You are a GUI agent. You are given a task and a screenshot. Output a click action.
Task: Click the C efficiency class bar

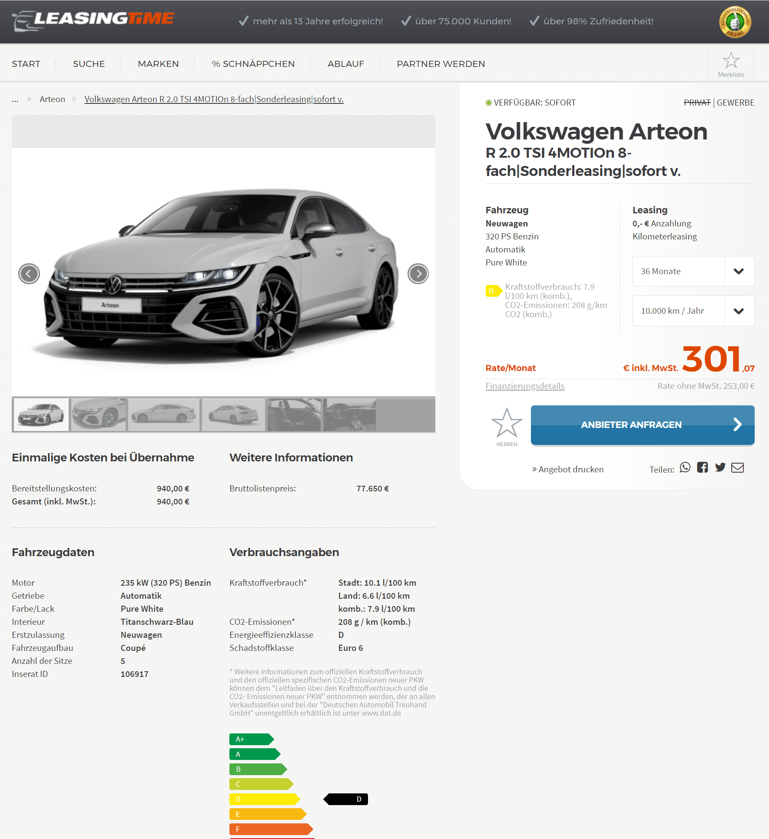262,784
